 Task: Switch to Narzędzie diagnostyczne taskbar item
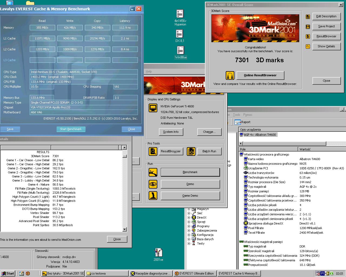[x=151, y=273]
